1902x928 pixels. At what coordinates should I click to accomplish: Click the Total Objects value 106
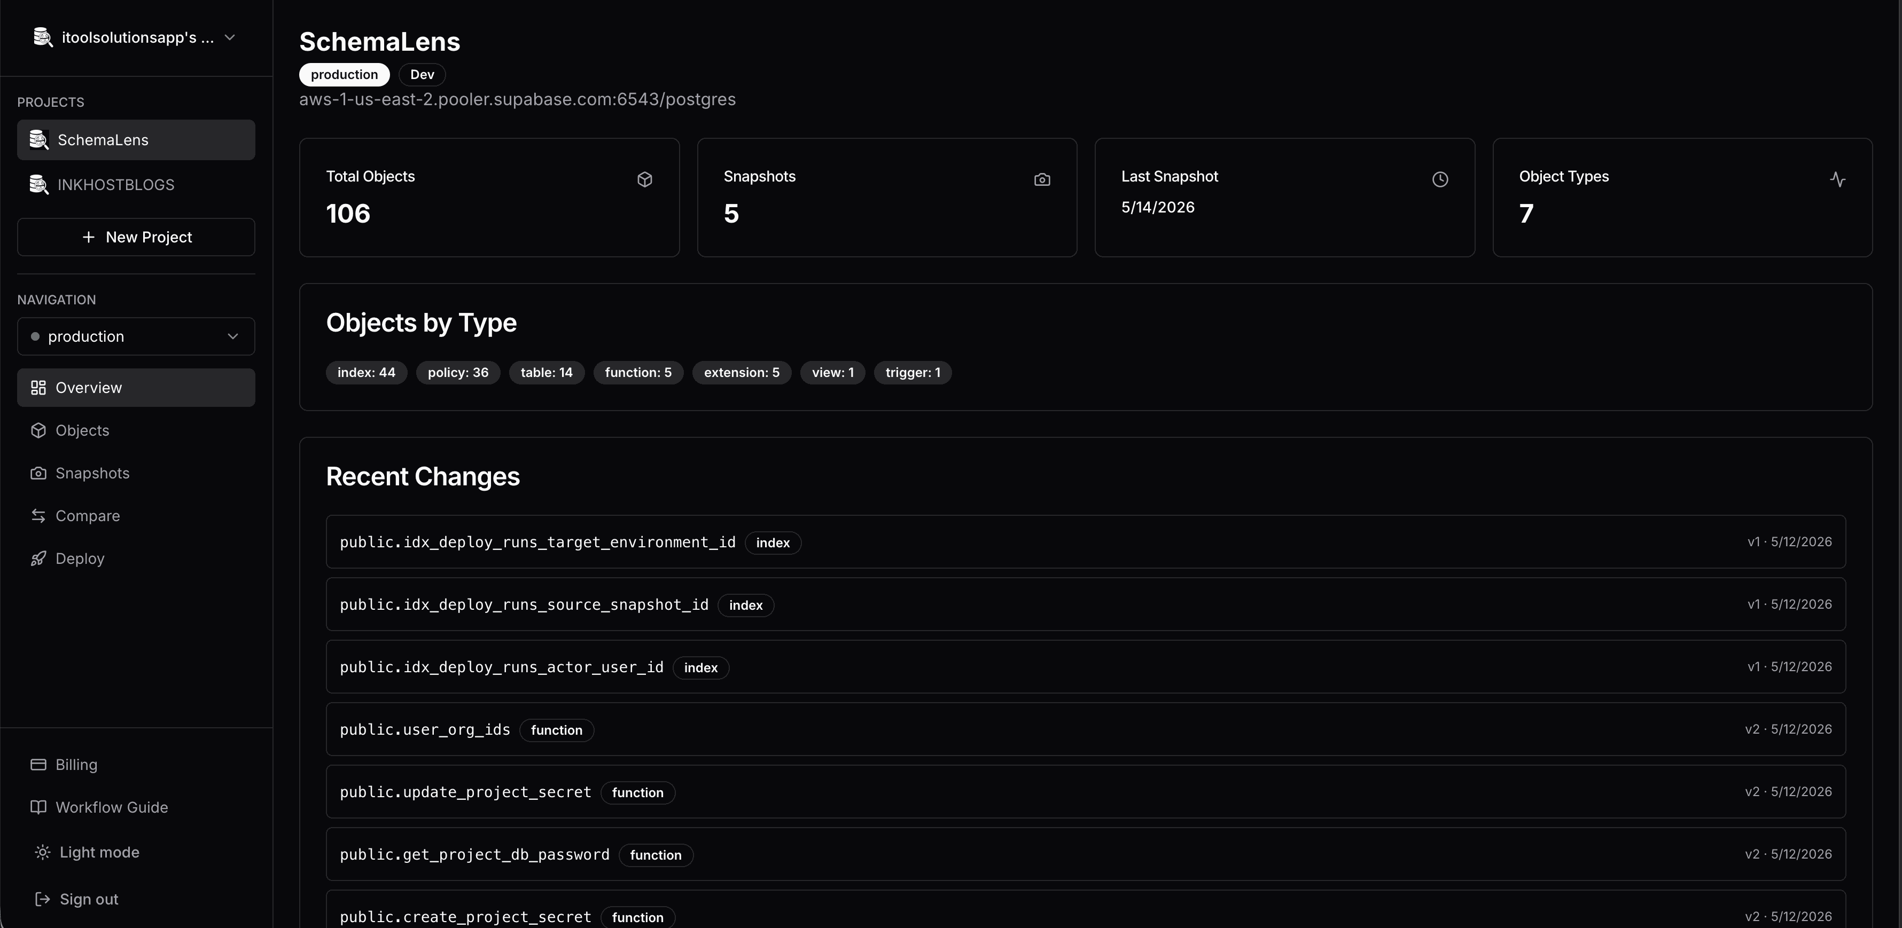click(x=348, y=214)
